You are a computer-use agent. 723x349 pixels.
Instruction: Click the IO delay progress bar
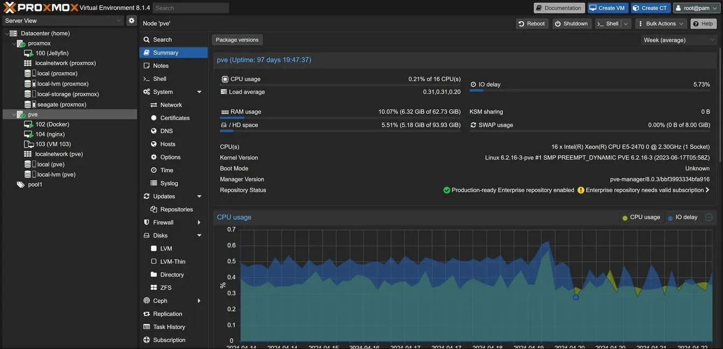(x=590, y=90)
